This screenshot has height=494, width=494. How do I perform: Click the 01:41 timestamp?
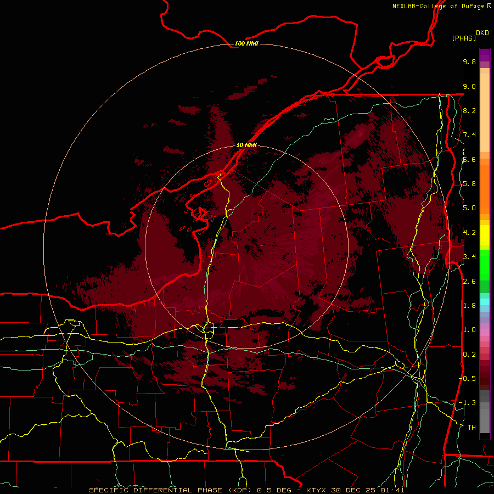coord(392,490)
